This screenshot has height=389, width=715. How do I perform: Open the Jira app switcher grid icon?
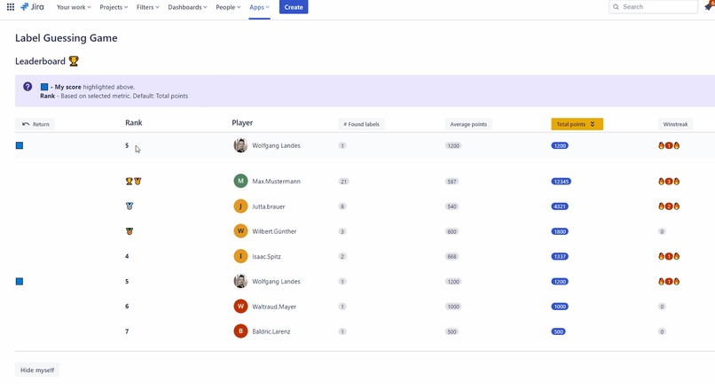click(x=11, y=7)
